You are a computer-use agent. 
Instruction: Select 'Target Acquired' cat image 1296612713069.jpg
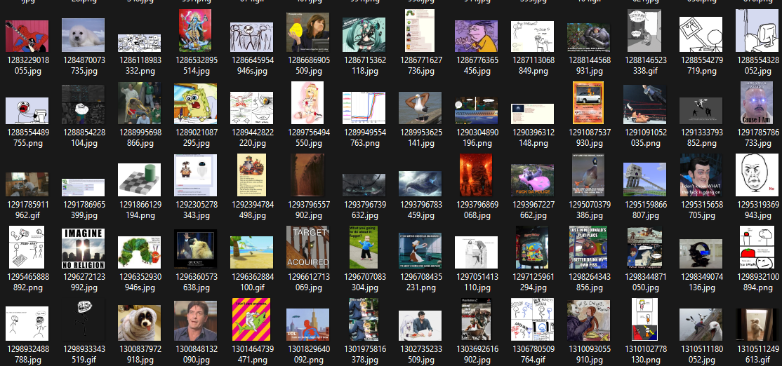point(307,247)
